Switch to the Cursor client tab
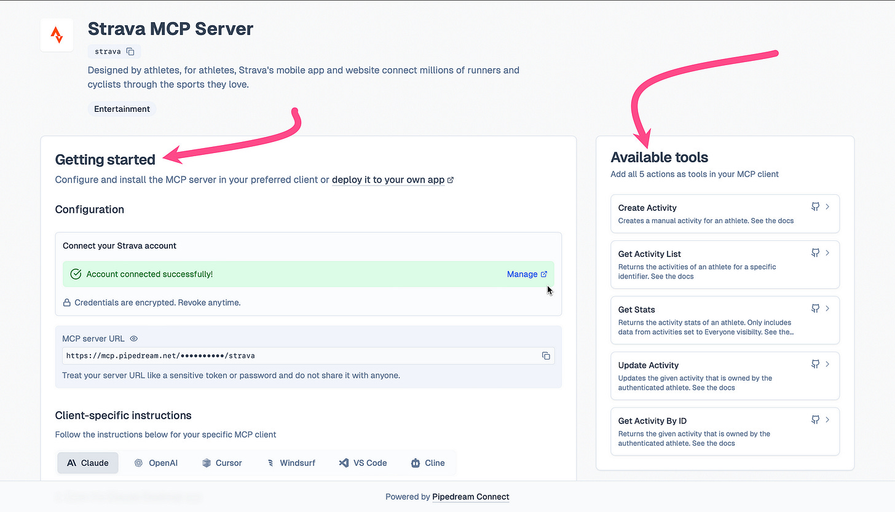895x512 pixels. (222, 463)
